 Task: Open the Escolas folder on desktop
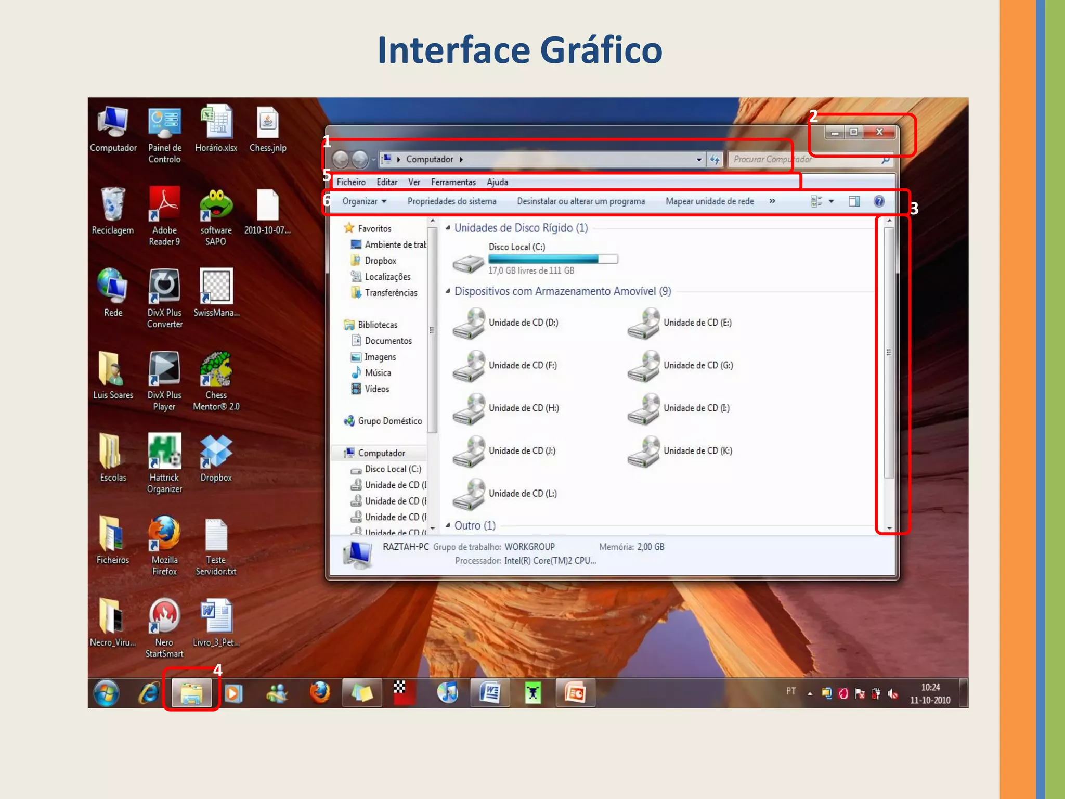coord(113,458)
